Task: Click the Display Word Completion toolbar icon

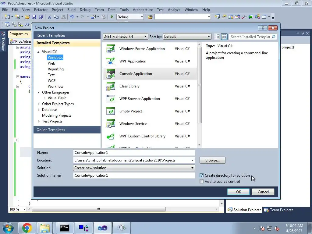Action: click(x=27, y=24)
